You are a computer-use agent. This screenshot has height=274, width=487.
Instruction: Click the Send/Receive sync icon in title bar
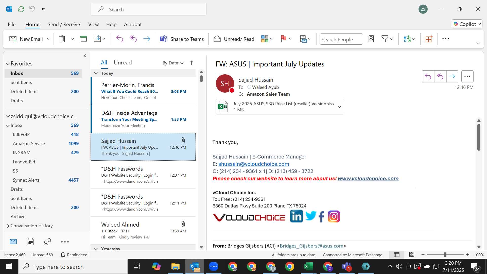pos(21,9)
